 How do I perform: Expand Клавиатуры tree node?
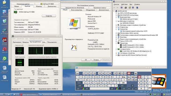tap(116, 27)
